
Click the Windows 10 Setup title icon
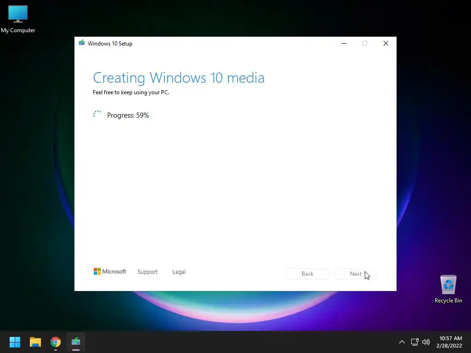pos(81,43)
